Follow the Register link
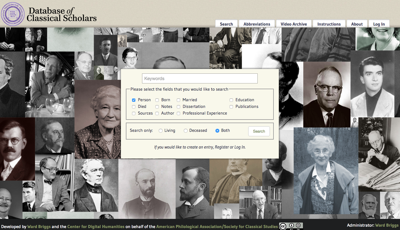 point(222,147)
